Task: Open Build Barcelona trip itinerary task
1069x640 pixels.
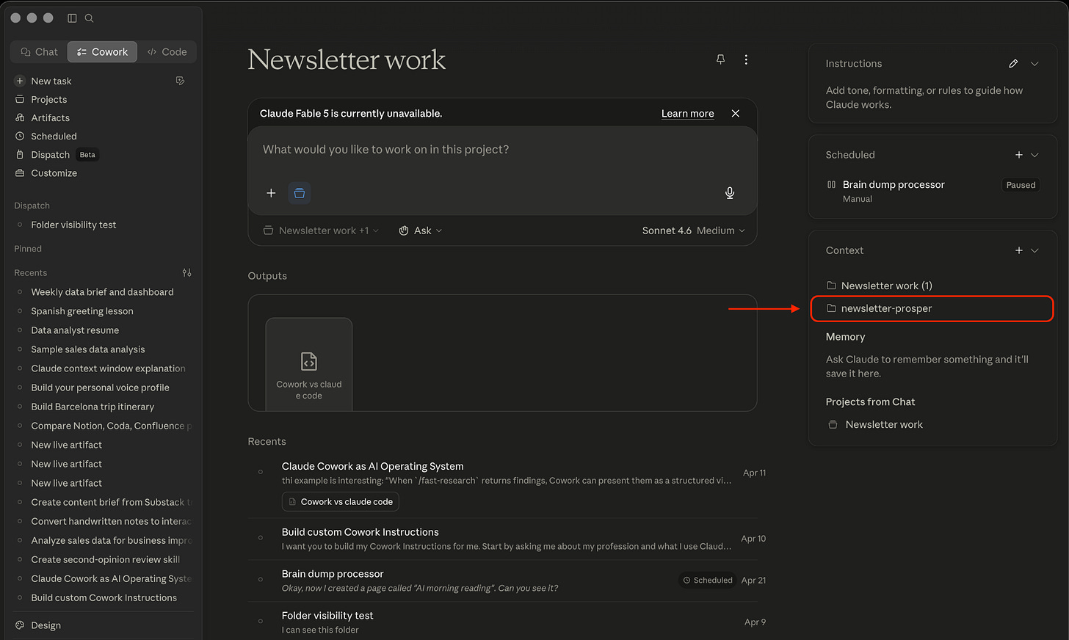Action: click(93, 407)
